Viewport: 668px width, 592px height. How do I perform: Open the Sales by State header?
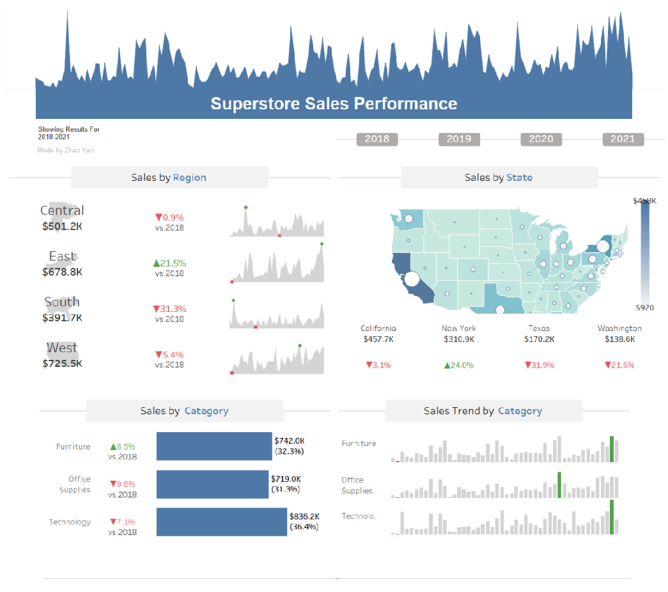(x=499, y=177)
